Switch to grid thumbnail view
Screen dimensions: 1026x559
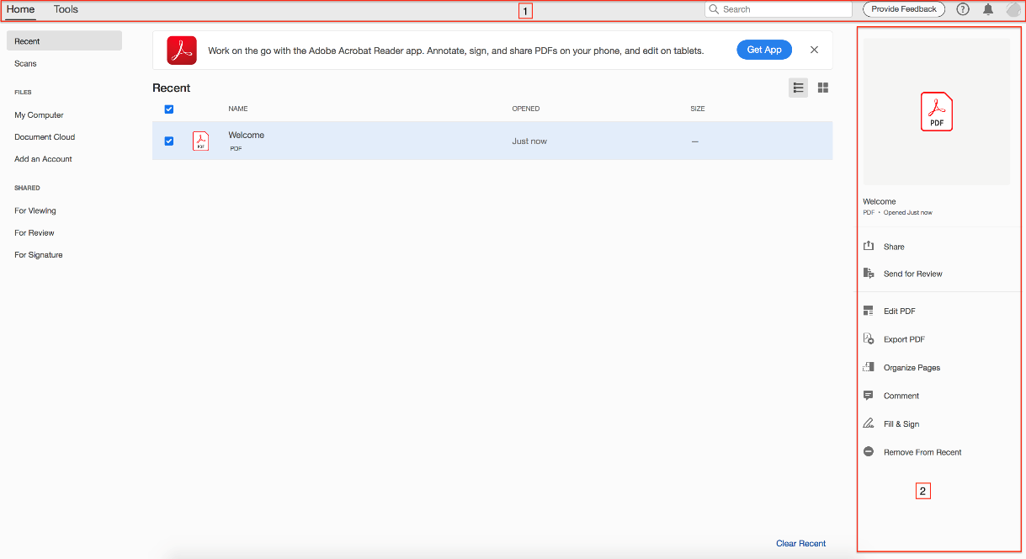coord(823,88)
